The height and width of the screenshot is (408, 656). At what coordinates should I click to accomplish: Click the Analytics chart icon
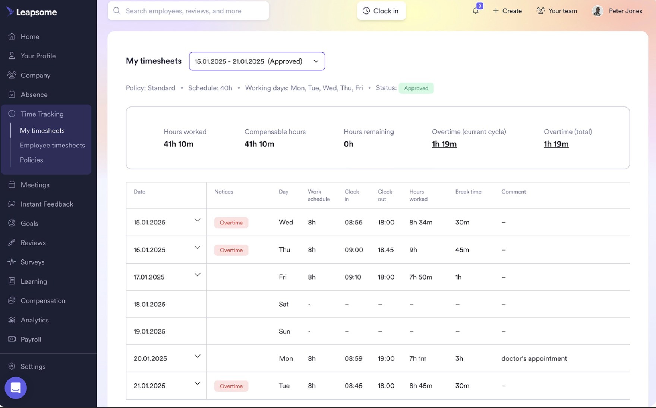point(12,320)
